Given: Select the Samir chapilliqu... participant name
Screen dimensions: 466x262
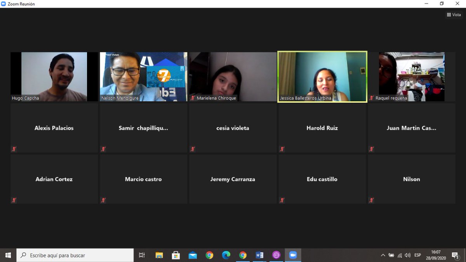Looking at the screenshot, I should pos(143,128).
